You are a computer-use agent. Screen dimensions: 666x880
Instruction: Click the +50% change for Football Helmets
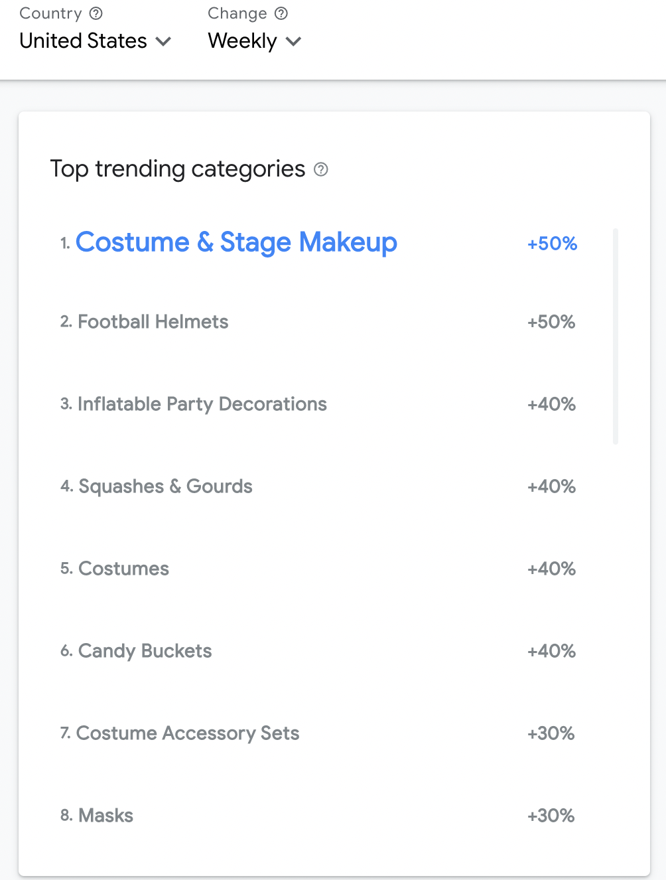click(x=551, y=322)
